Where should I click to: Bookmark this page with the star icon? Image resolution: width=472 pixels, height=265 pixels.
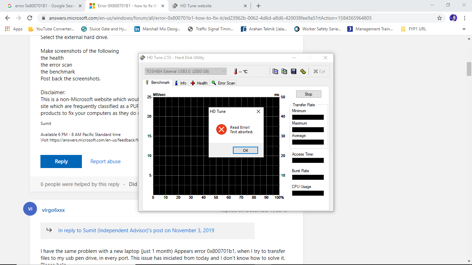(440, 18)
